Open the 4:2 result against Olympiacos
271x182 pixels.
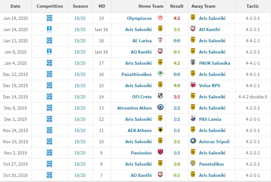click(x=177, y=18)
